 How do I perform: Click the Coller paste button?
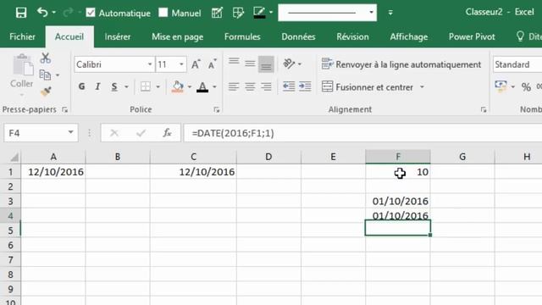point(22,75)
